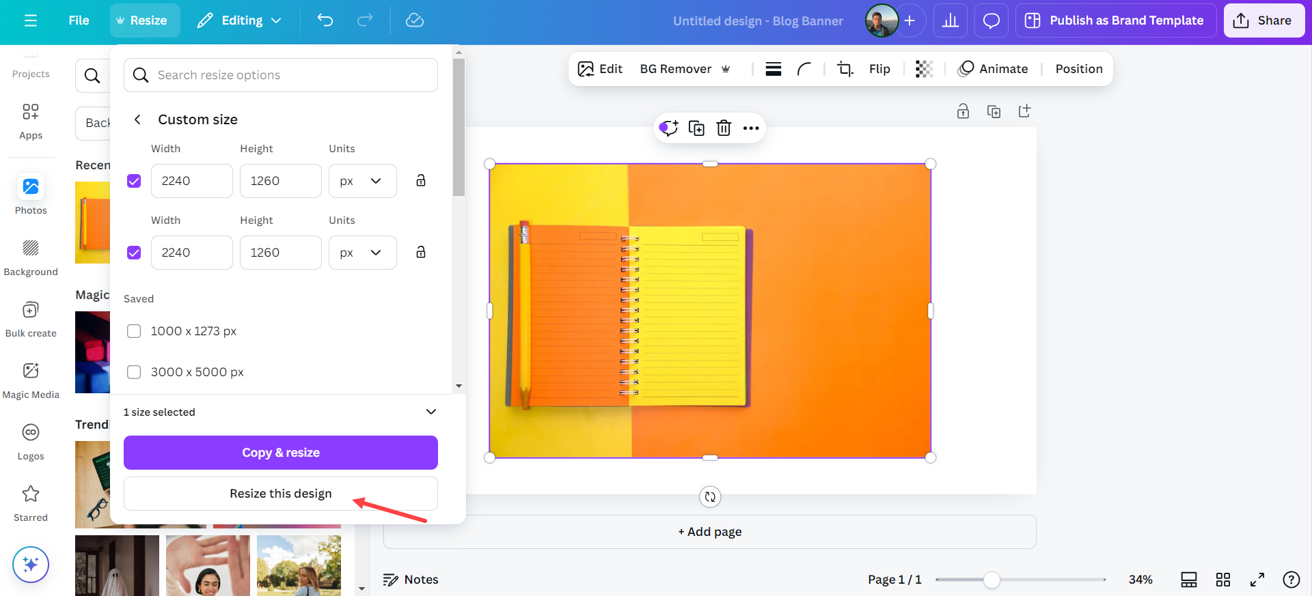This screenshot has height=596, width=1312.
Task: Delete the selected image with trash icon
Action: [724, 128]
